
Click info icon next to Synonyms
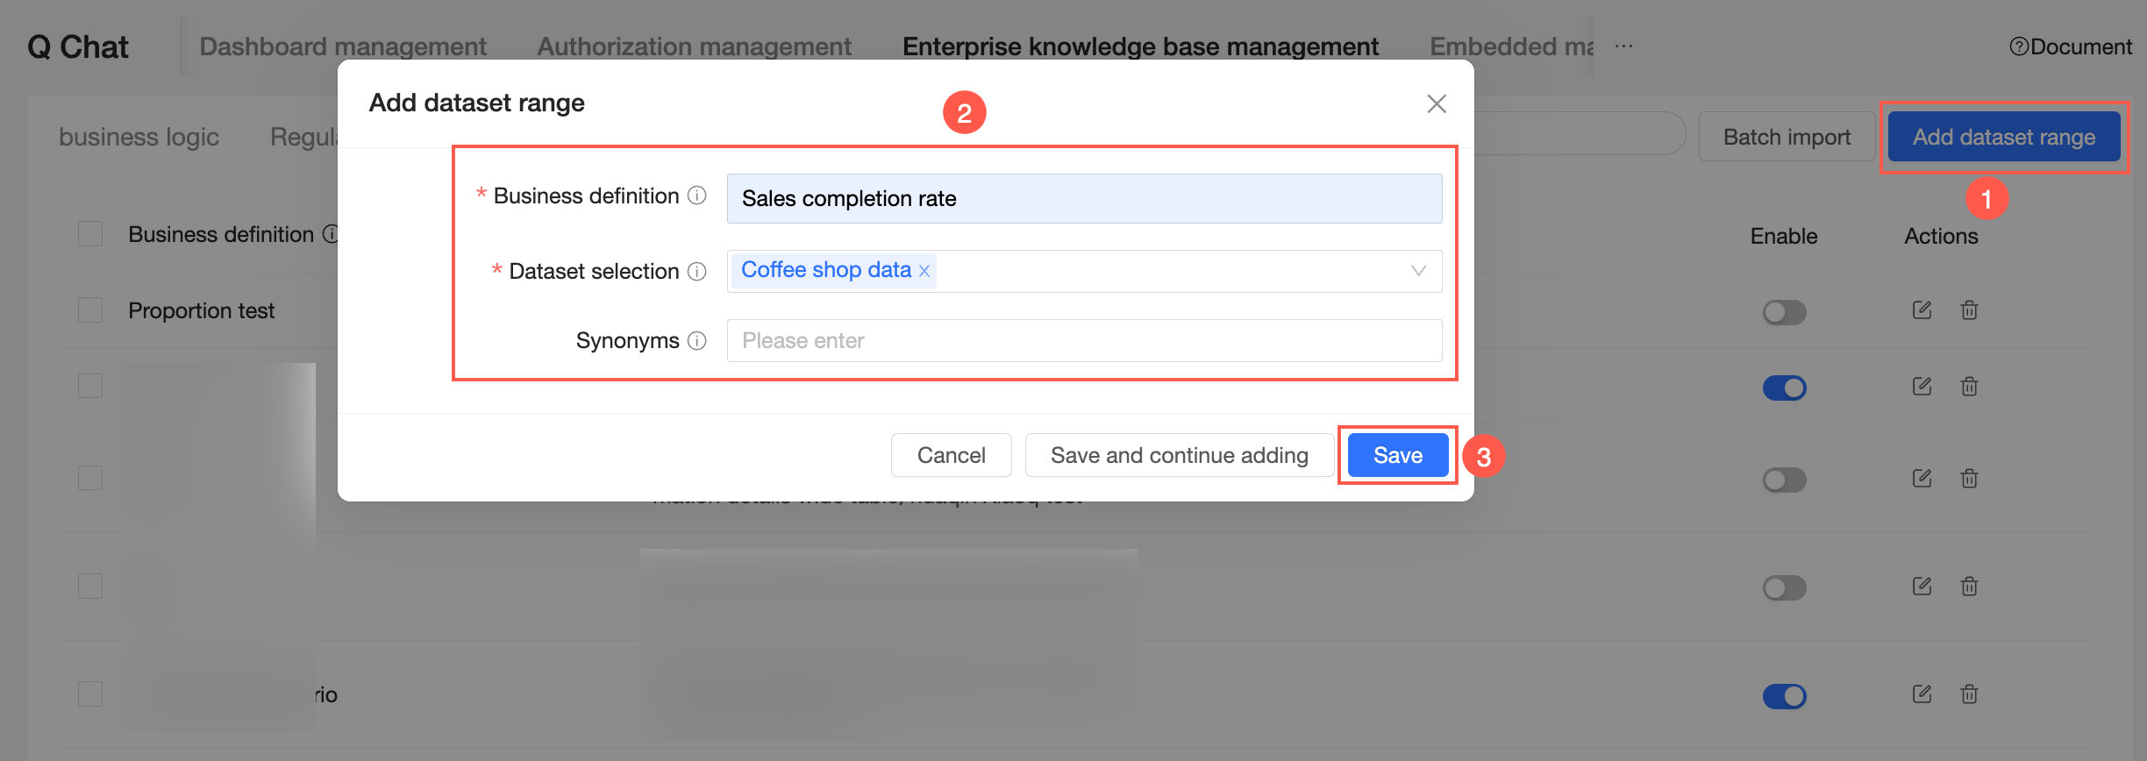tap(696, 341)
